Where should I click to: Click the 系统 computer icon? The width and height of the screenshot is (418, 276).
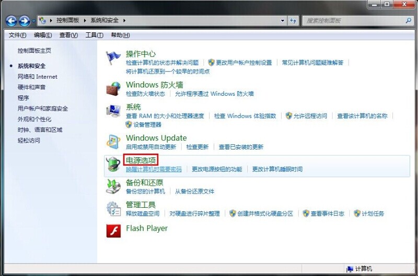pyautogui.click(x=113, y=111)
